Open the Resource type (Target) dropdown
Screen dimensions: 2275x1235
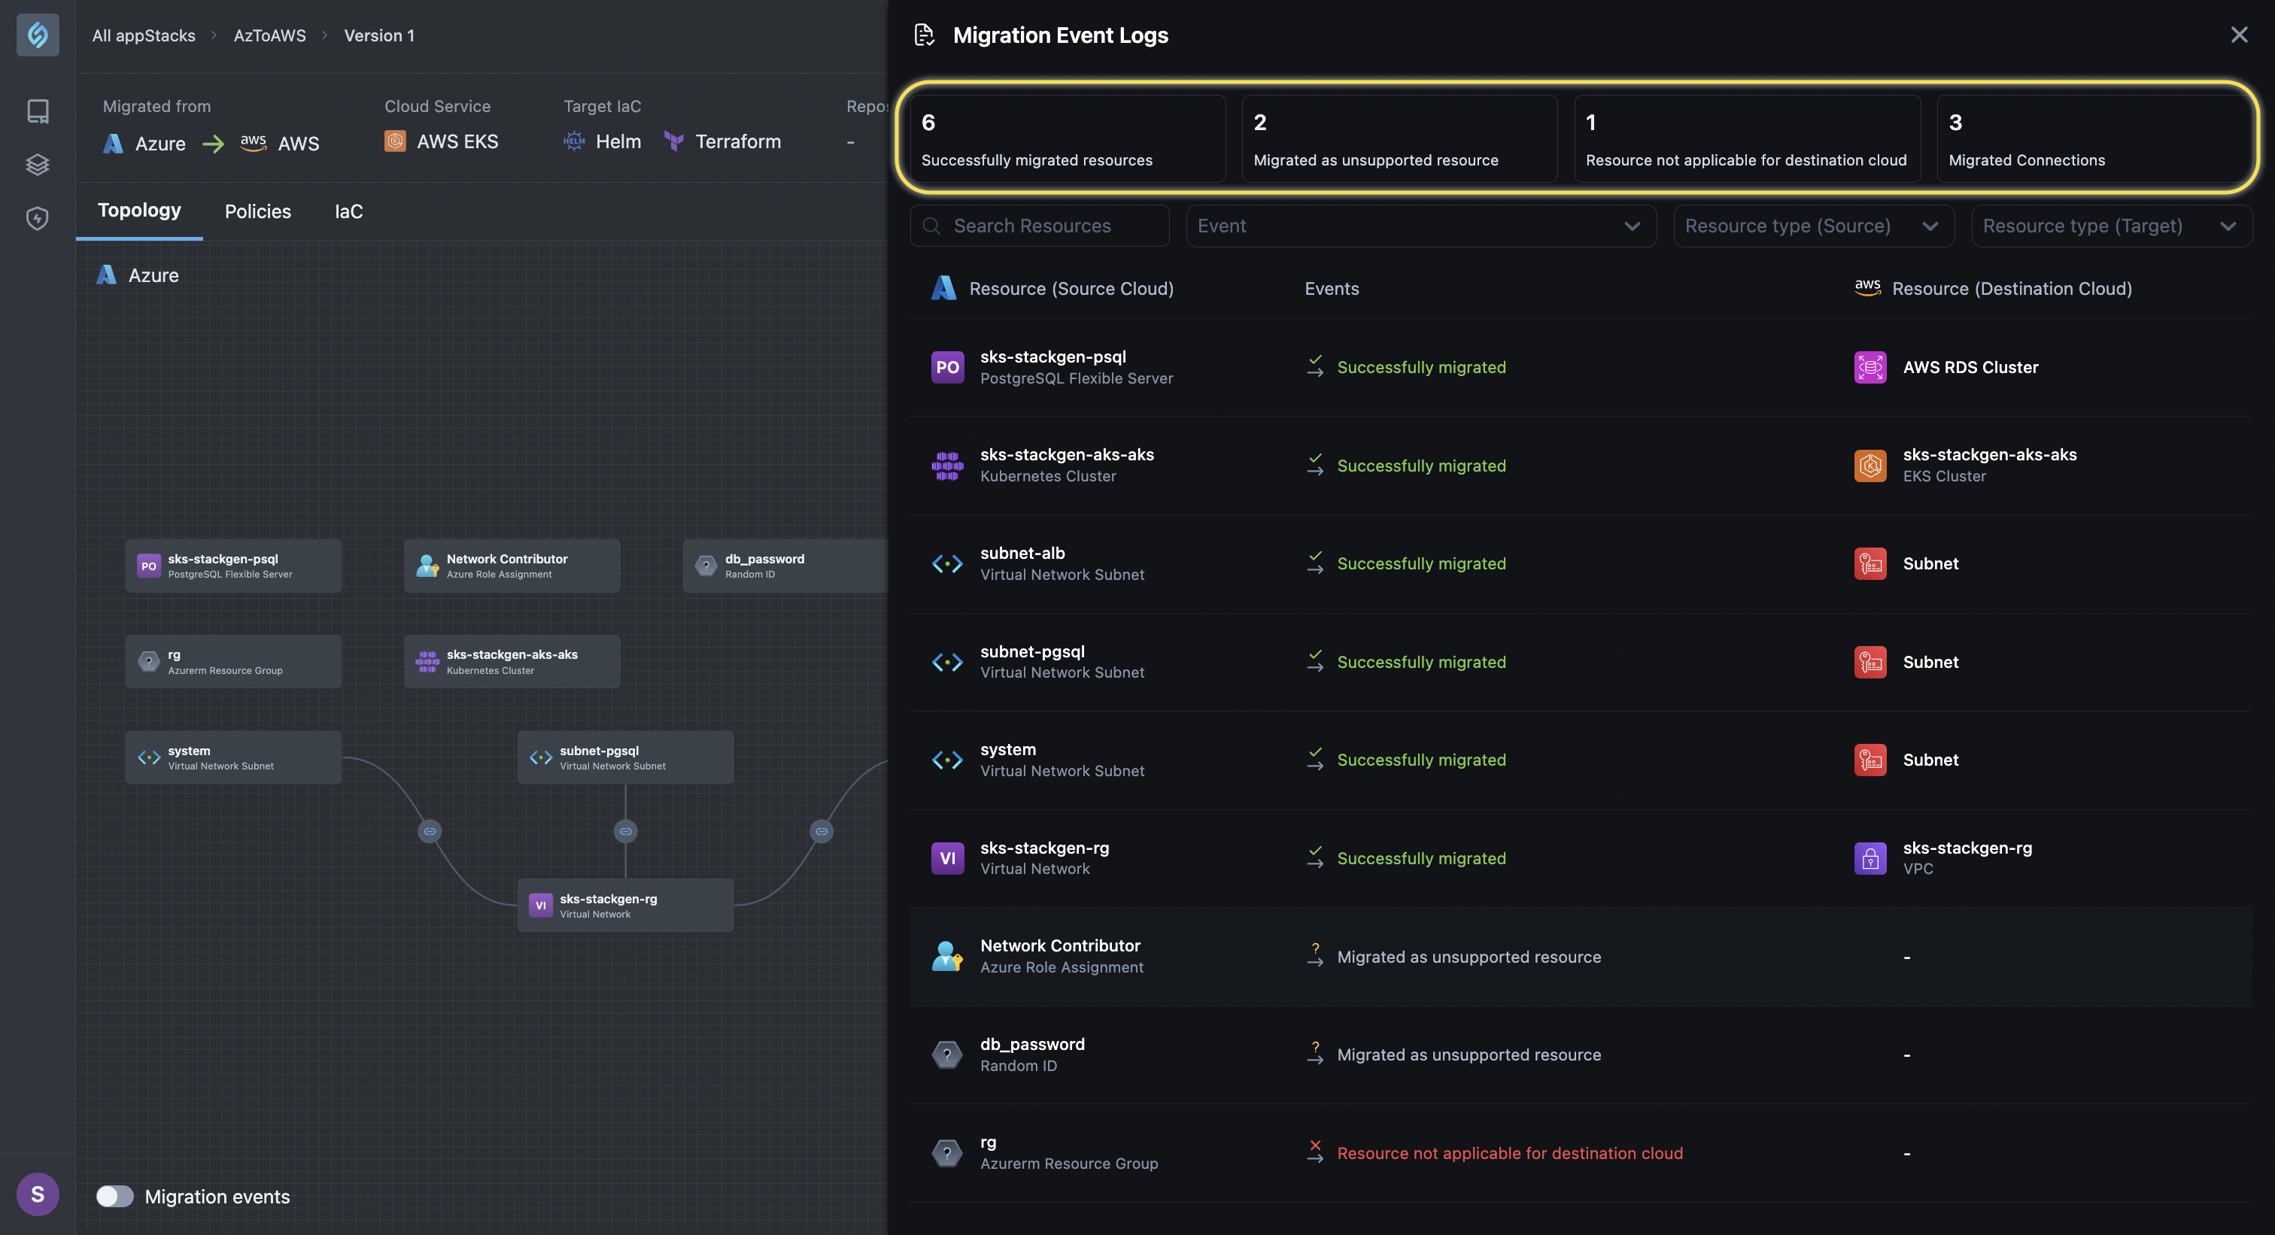(x=2112, y=226)
